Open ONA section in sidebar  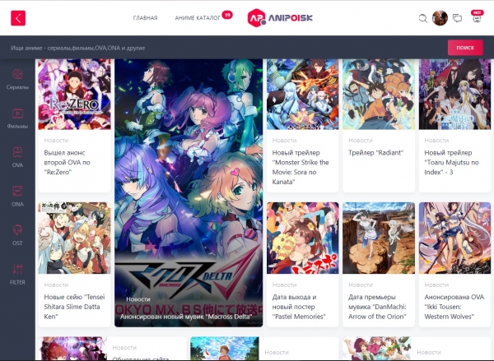tap(17, 197)
